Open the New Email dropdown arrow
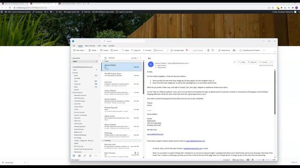300x168 pixels. 85,50
